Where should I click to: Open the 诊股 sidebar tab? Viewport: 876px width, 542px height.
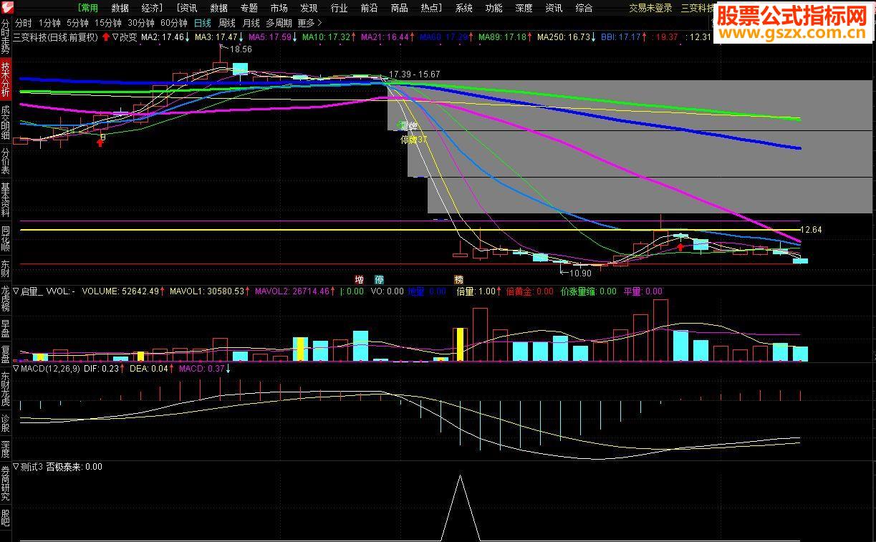[6, 424]
